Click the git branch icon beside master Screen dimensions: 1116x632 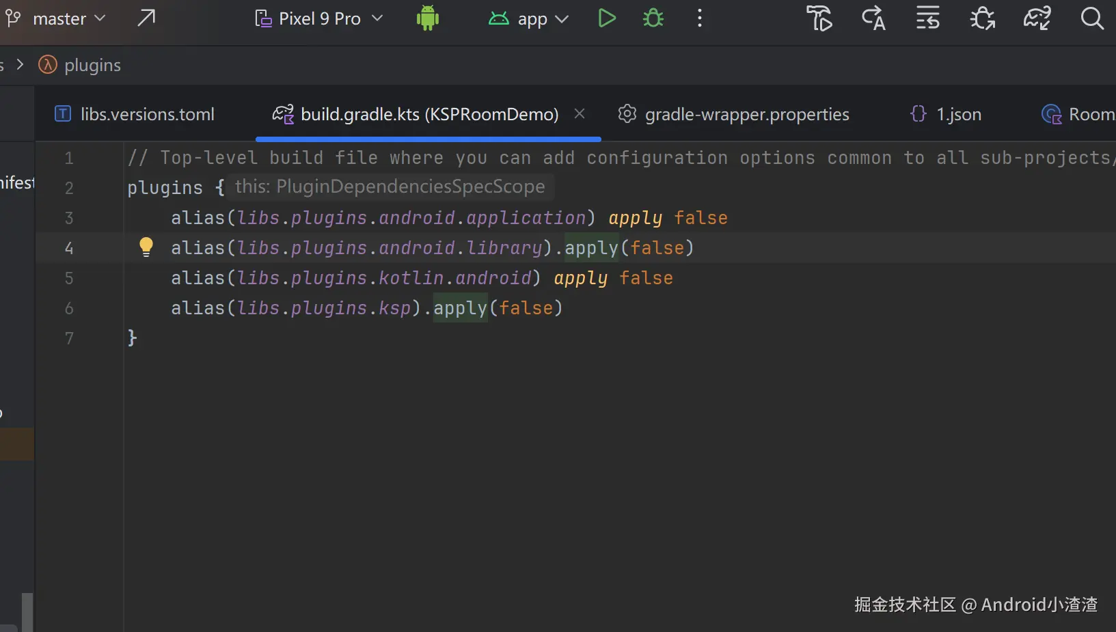click(13, 18)
